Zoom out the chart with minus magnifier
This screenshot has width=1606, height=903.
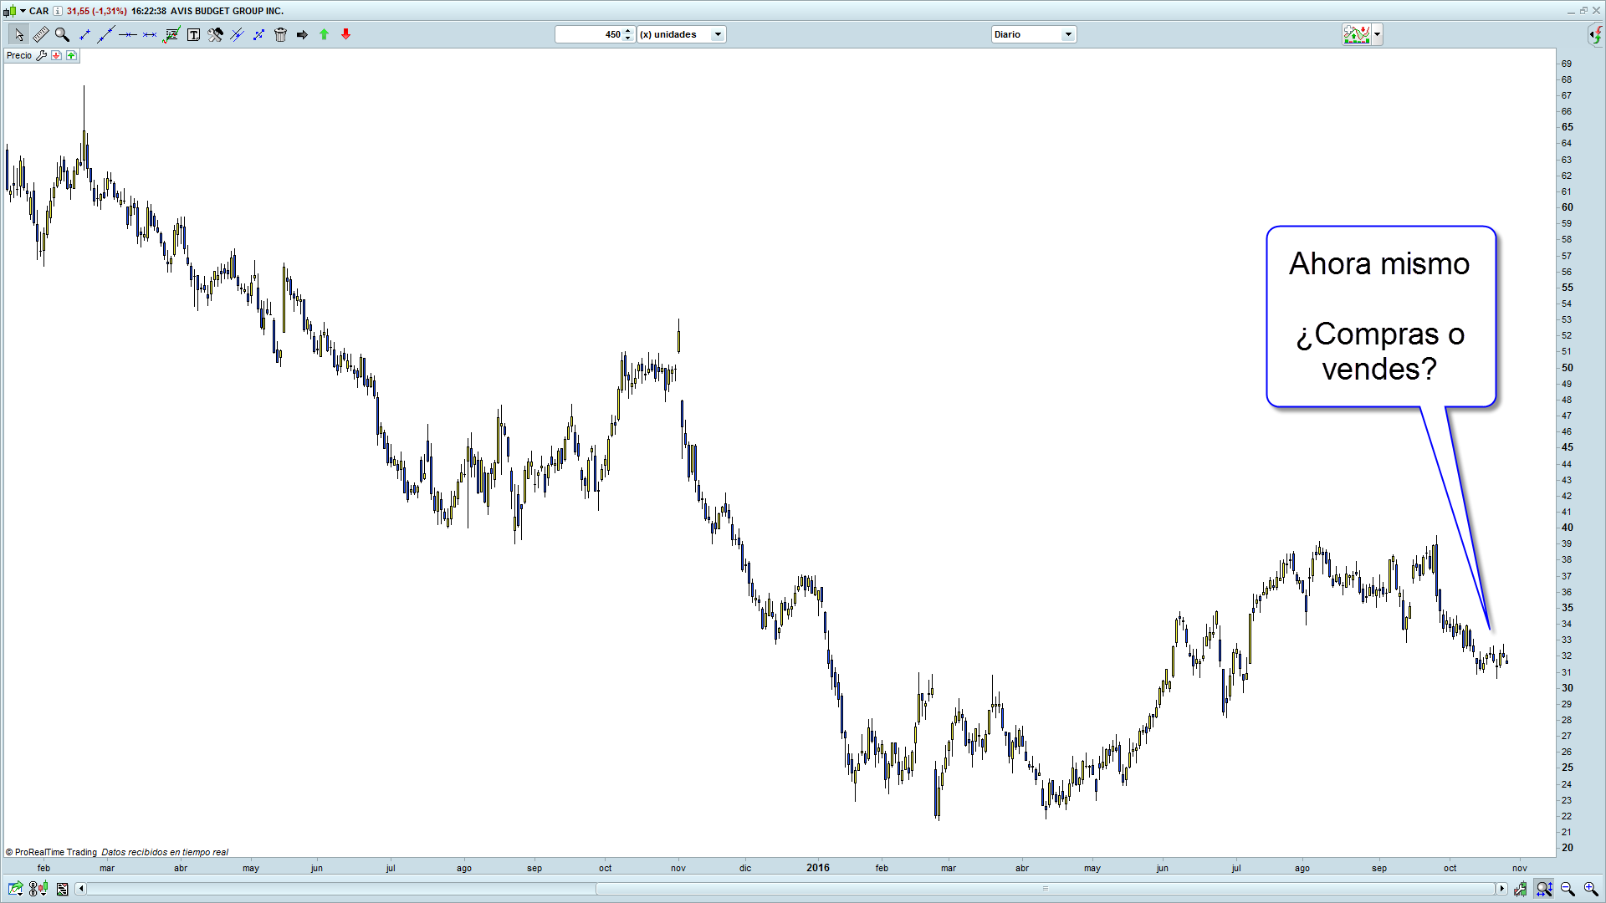click(x=1567, y=889)
